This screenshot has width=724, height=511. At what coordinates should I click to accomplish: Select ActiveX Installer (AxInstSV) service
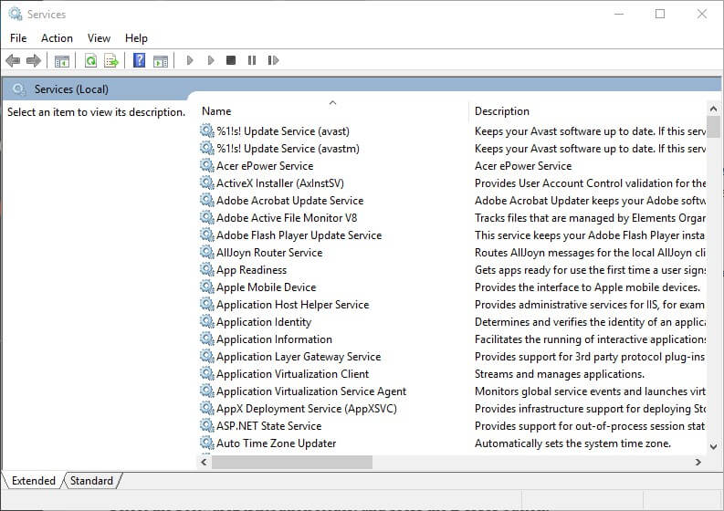280,182
